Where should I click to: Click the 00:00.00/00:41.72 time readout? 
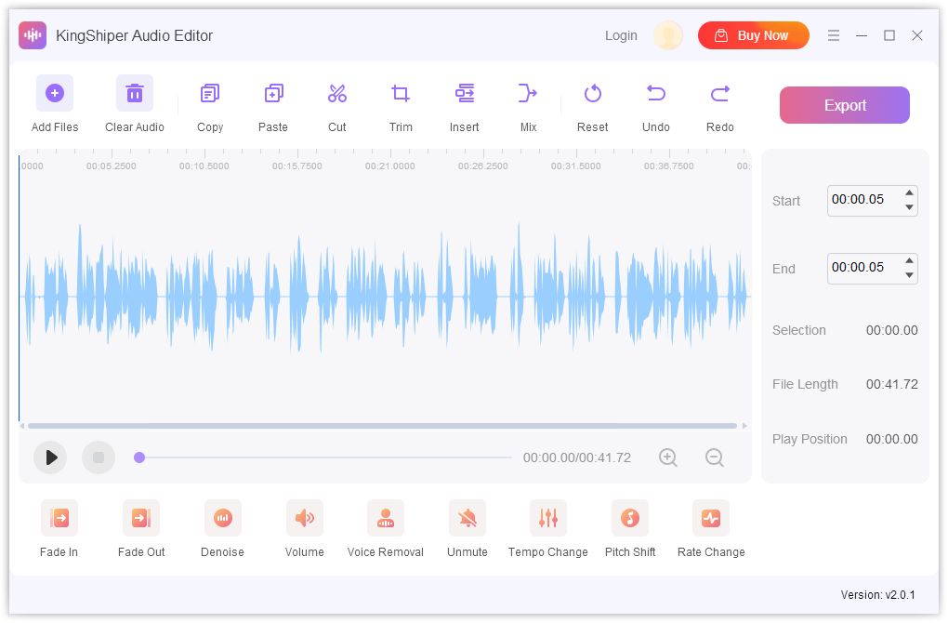coord(577,457)
